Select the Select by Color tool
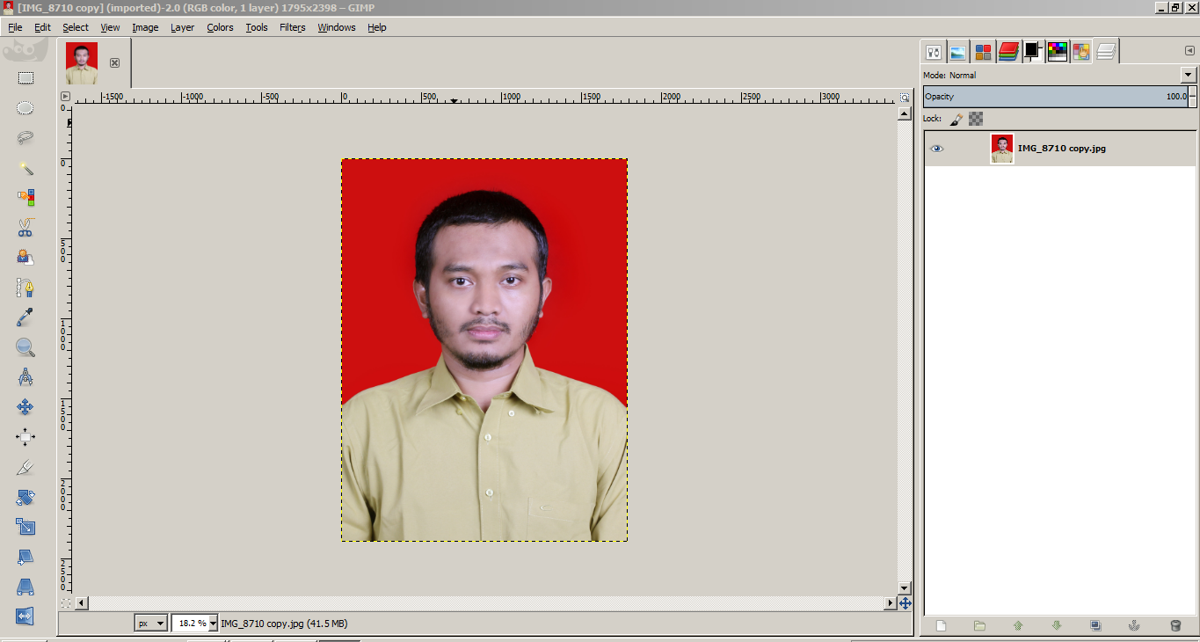 25,198
